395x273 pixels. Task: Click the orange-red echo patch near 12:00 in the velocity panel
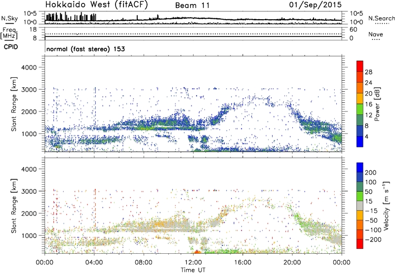(x=197, y=252)
